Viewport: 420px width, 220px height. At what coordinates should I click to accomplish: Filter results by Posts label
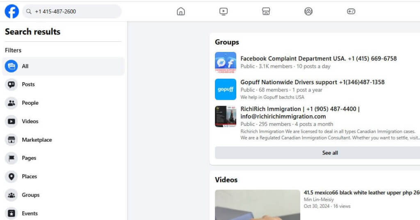tap(28, 84)
